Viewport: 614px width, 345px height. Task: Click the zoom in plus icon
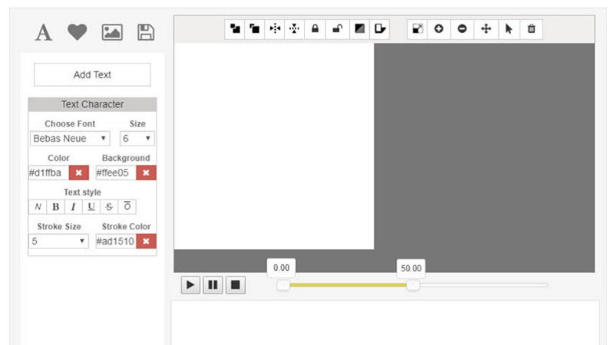click(438, 29)
